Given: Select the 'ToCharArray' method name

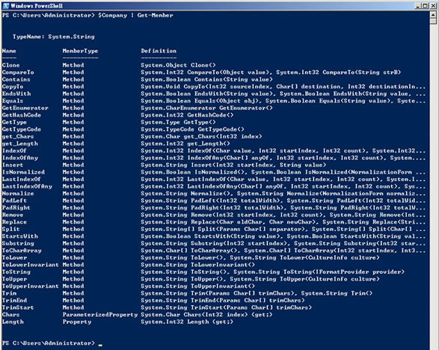Looking at the screenshot, I should [22, 251].
